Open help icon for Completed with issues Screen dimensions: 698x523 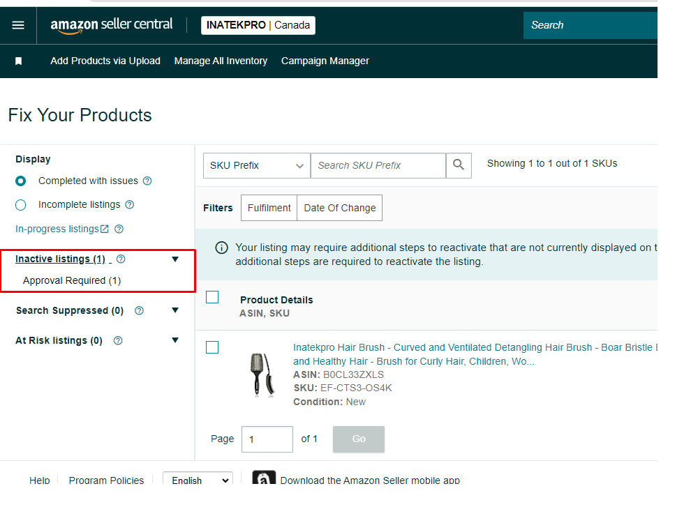pos(147,181)
